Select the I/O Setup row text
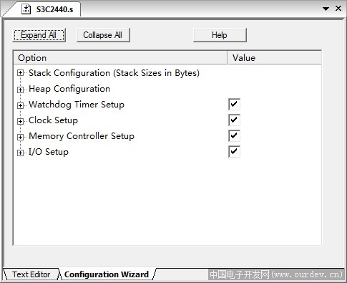The width and height of the screenshot is (347, 283). (x=49, y=152)
